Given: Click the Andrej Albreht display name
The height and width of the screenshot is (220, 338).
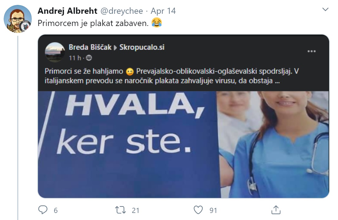Looking at the screenshot, I should 67,11.
